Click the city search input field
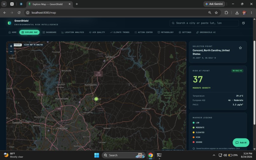 (204, 23)
